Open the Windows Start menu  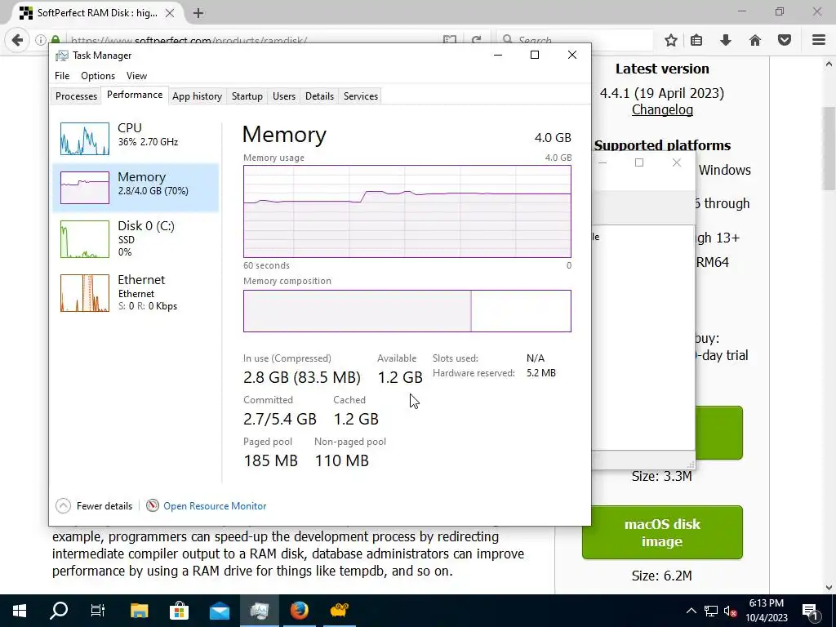click(20, 611)
